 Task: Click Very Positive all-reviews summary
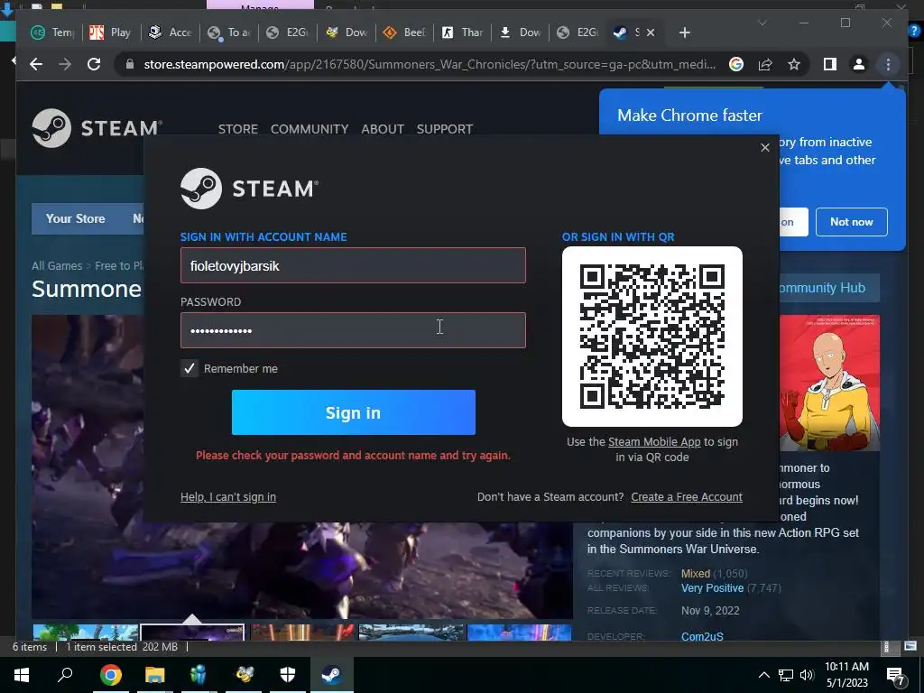pos(713,588)
